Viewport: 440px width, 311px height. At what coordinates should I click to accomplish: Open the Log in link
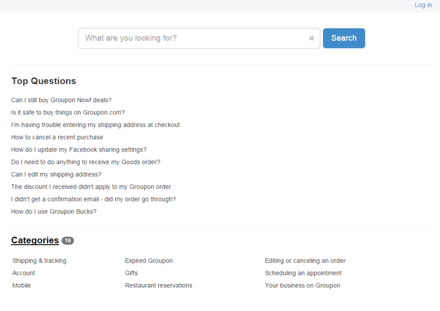pos(423,5)
